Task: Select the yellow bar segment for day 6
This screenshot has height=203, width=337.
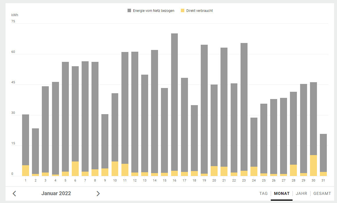Action: click(75, 169)
